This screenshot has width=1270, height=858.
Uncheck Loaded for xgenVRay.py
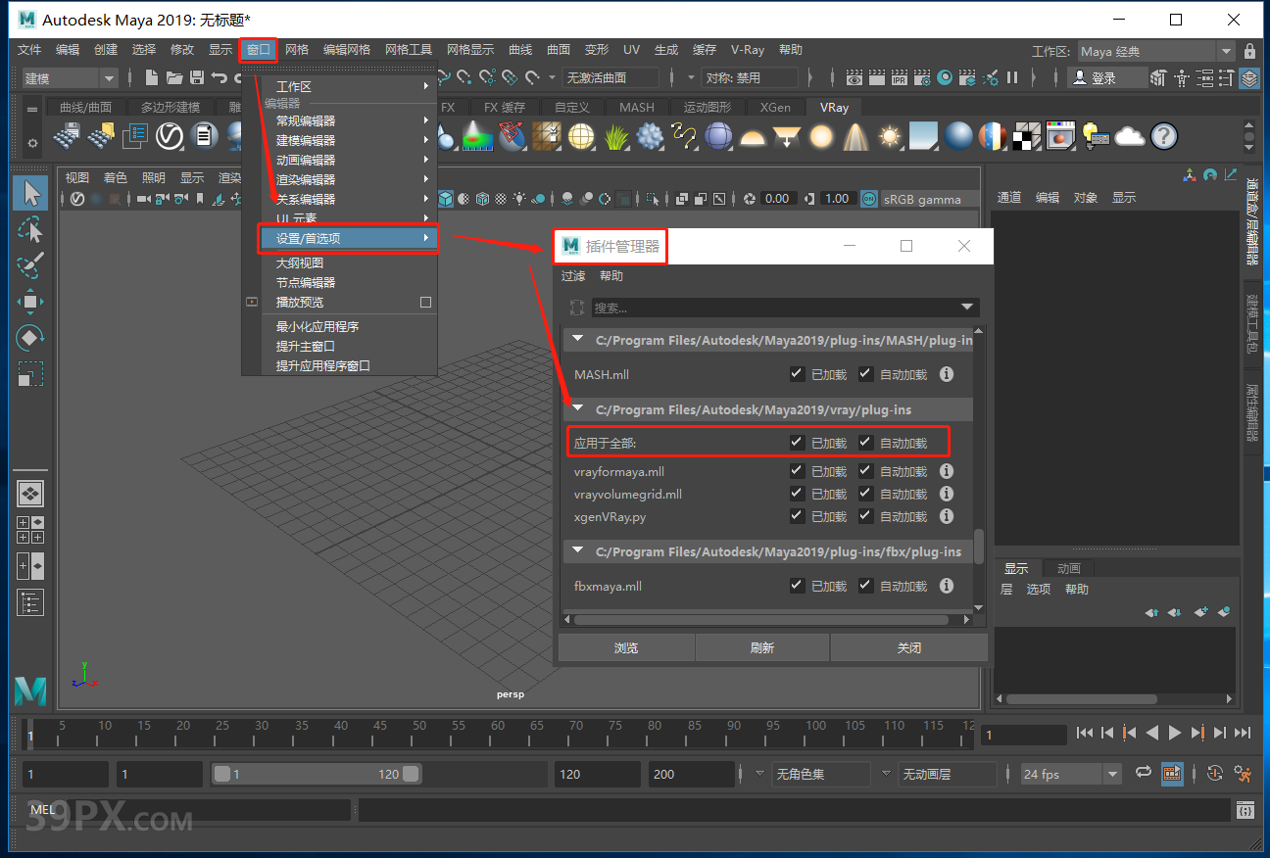click(797, 516)
